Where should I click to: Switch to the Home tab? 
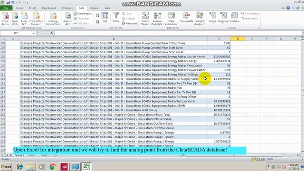[19, 8]
